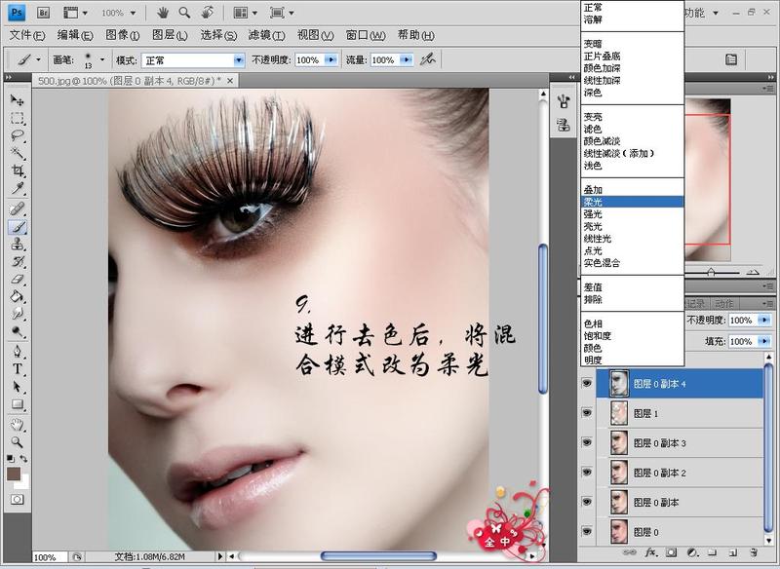Reset default foreground and background colors
The width and height of the screenshot is (780, 569).
pyautogui.click(x=11, y=459)
